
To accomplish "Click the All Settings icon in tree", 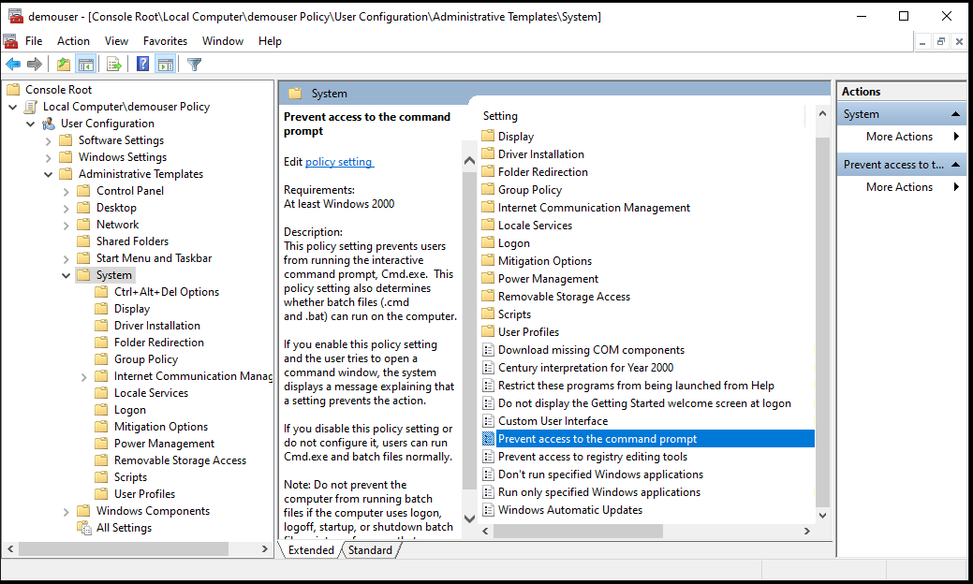I will [x=83, y=528].
